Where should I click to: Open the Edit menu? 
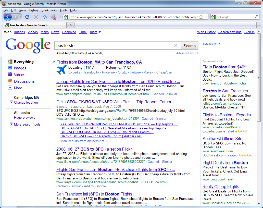coord(14,10)
